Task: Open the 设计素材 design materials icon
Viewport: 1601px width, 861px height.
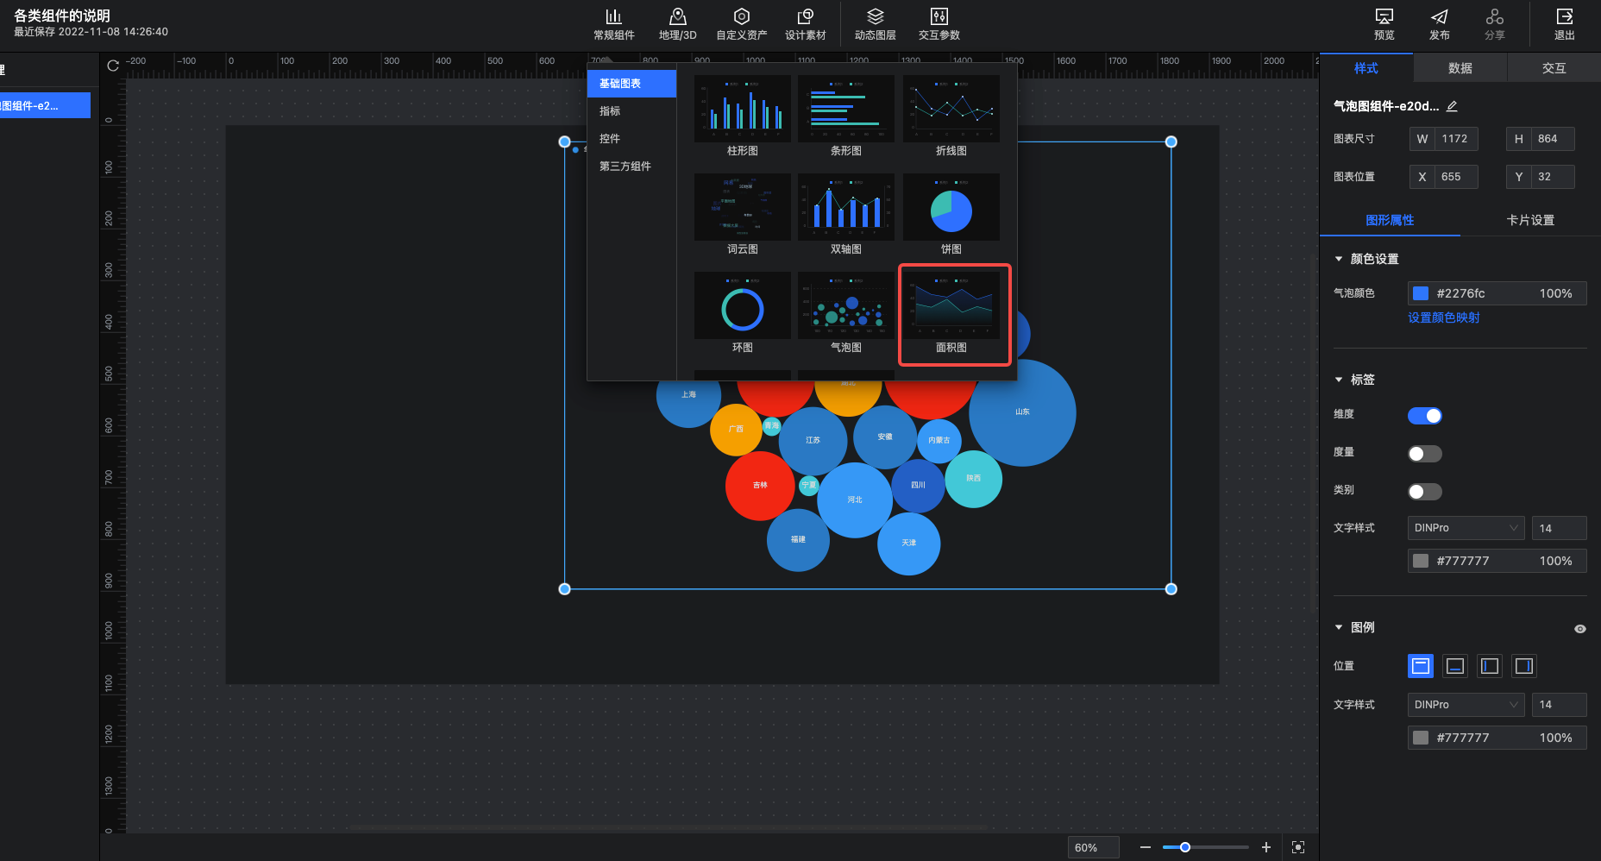Action: click(x=805, y=24)
